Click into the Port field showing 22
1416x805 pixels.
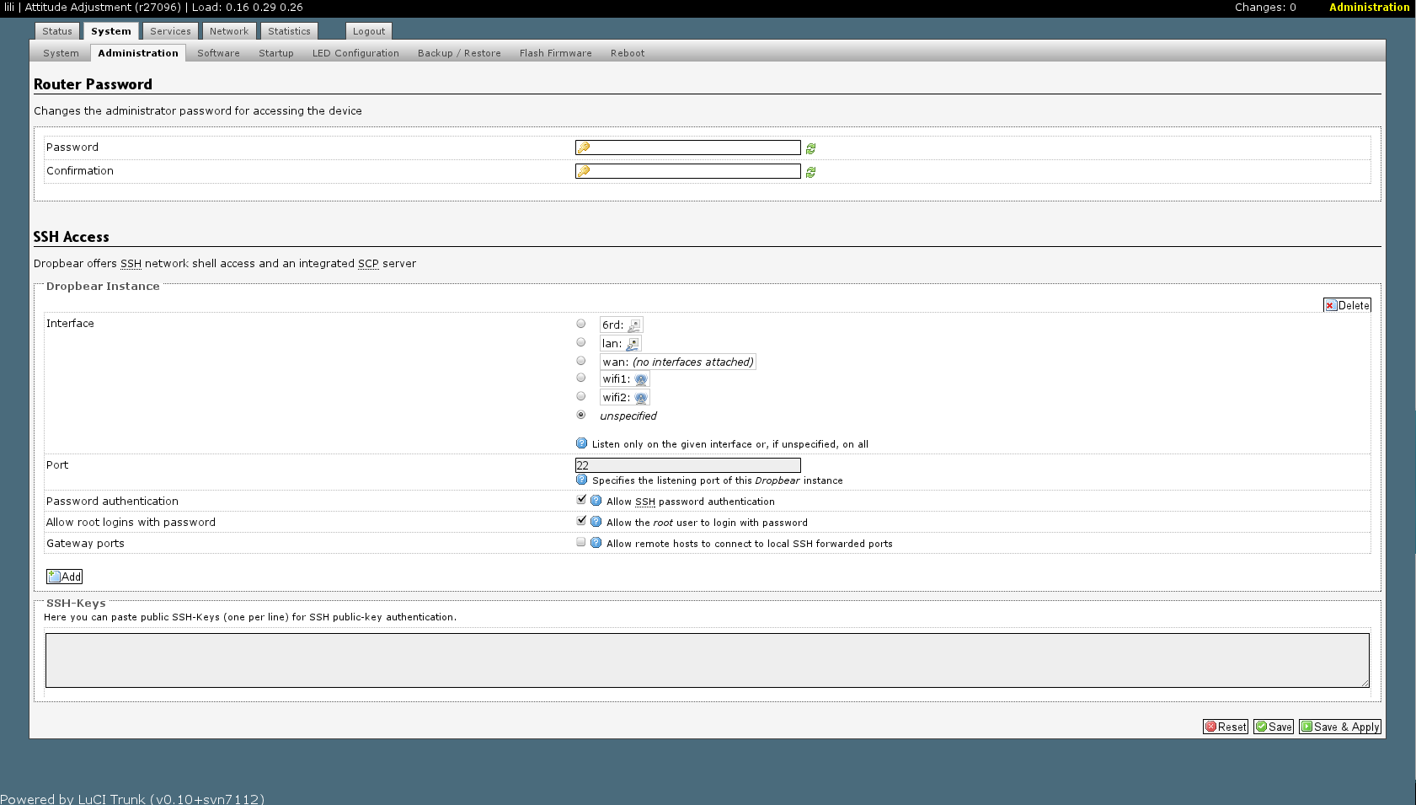[x=687, y=465]
